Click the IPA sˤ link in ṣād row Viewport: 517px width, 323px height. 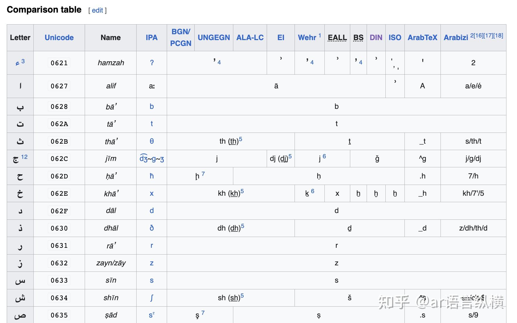point(152,315)
